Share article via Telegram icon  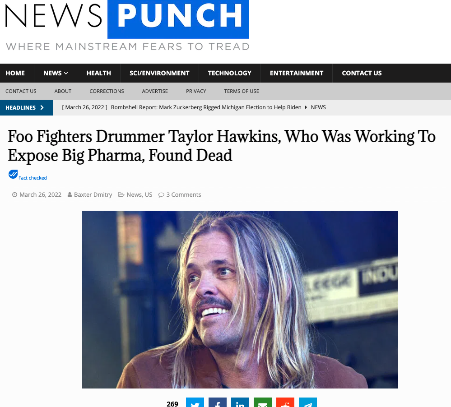308,402
